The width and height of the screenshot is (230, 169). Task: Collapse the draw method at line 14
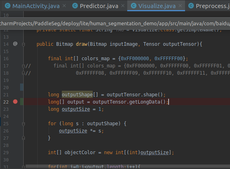[x=23, y=44]
